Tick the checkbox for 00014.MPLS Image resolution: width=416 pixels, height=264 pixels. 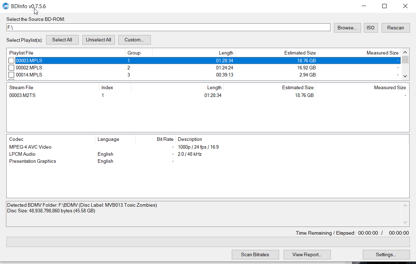pyautogui.click(x=11, y=75)
